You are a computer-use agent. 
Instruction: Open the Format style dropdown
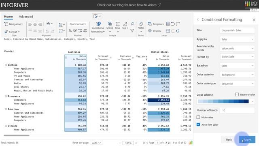[12, 32]
